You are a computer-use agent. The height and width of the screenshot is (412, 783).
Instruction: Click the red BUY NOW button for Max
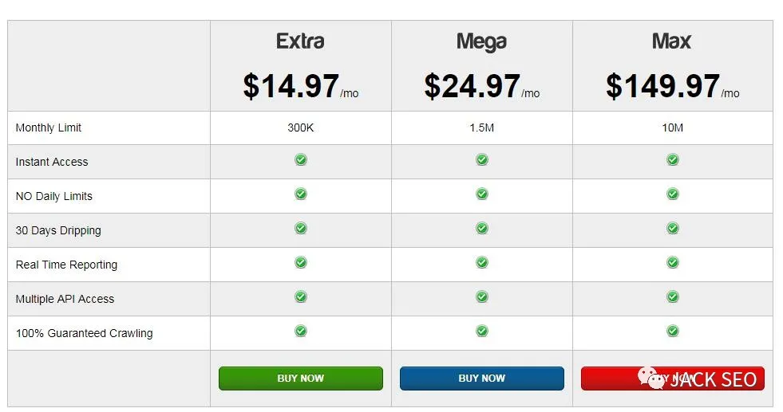pyautogui.click(x=672, y=379)
